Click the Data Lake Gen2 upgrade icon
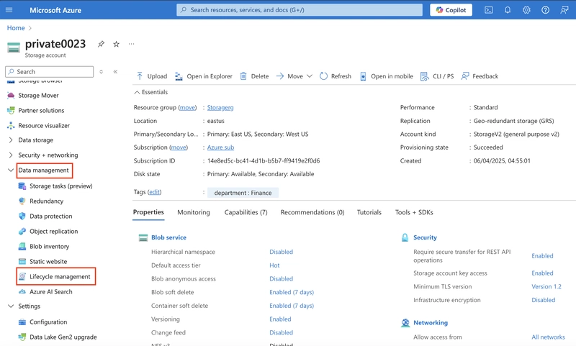This screenshot has height=346, width=576. (x=22, y=337)
